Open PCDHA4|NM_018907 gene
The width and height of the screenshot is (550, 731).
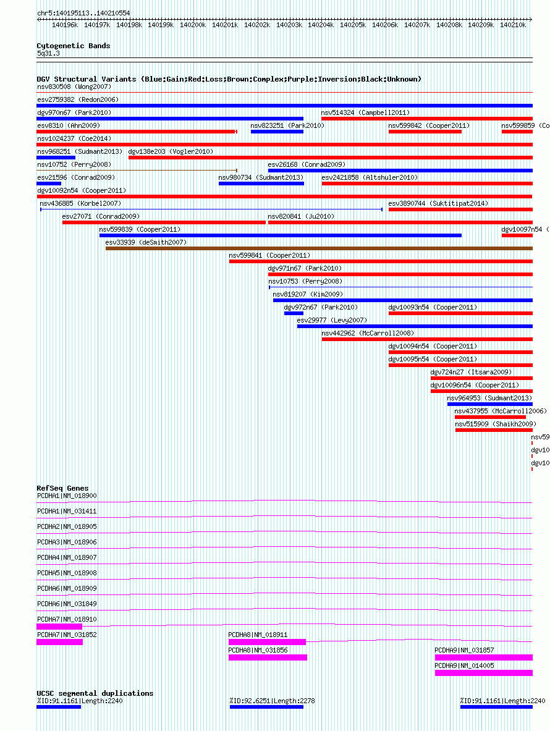284,564
